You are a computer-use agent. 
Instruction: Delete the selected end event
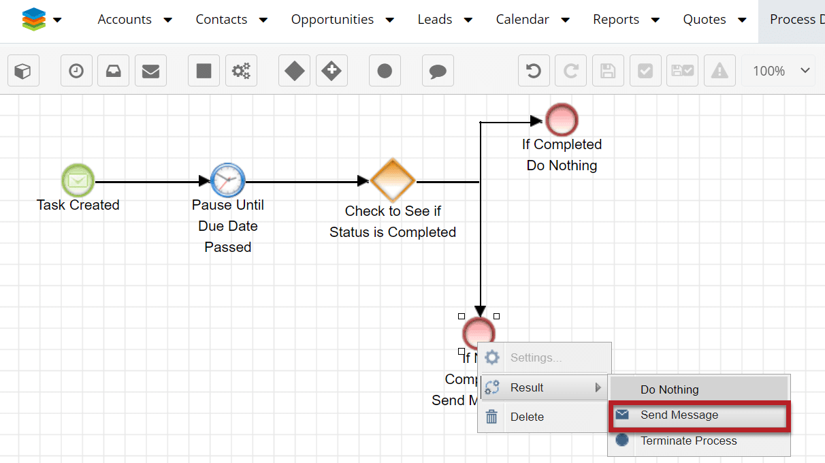[x=528, y=417]
